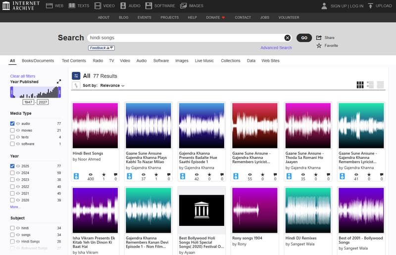The height and width of the screenshot is (255, 396).
Task: Expand the Year Published histogram
Action: click(59, 81)
